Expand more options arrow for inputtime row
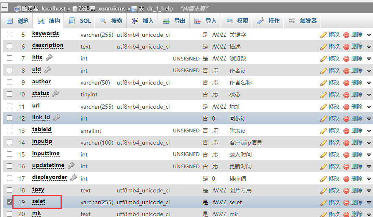The image size is (373, 217). 368,154
